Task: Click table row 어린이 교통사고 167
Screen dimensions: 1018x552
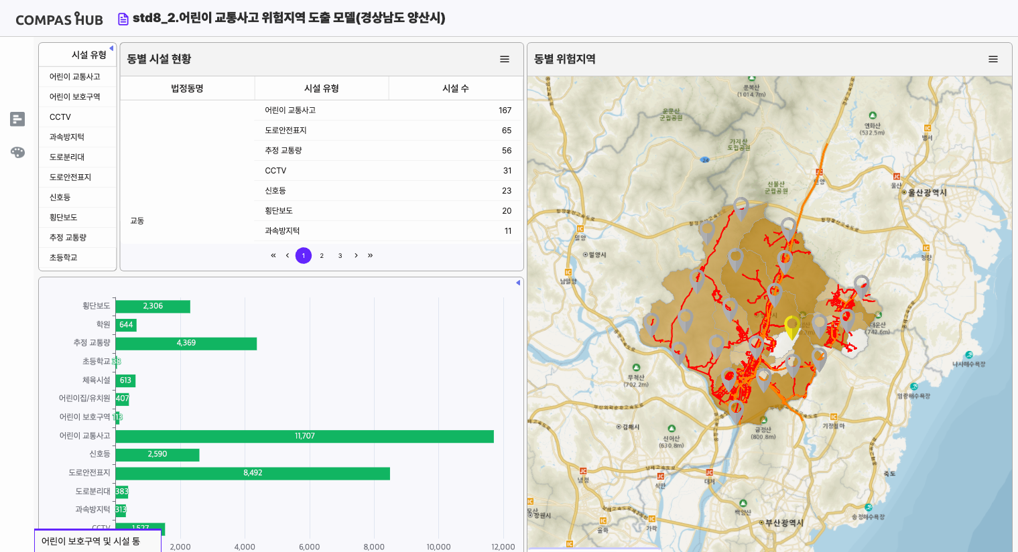Action: 388,110
